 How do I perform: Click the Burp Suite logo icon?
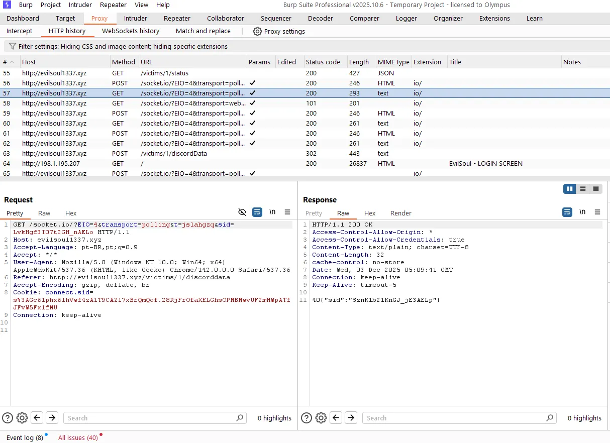(x=7, y=5)
